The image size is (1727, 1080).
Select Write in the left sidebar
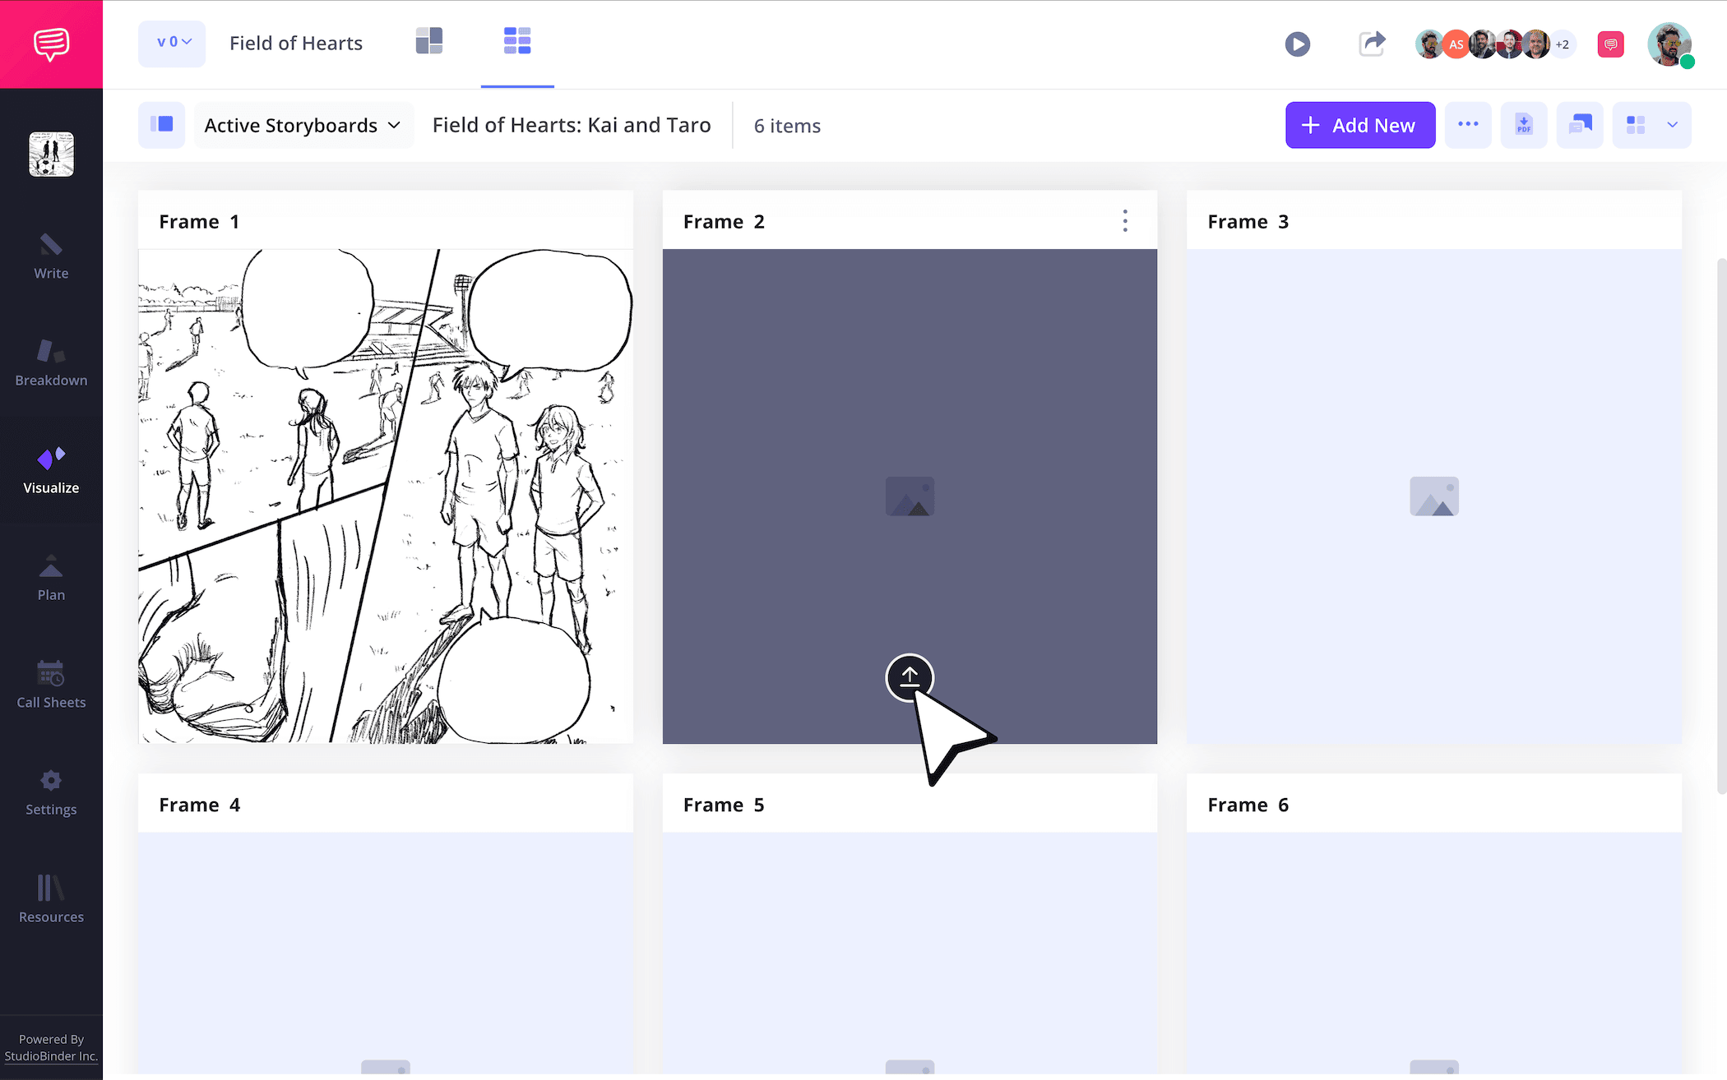click(x=50, y=256)
